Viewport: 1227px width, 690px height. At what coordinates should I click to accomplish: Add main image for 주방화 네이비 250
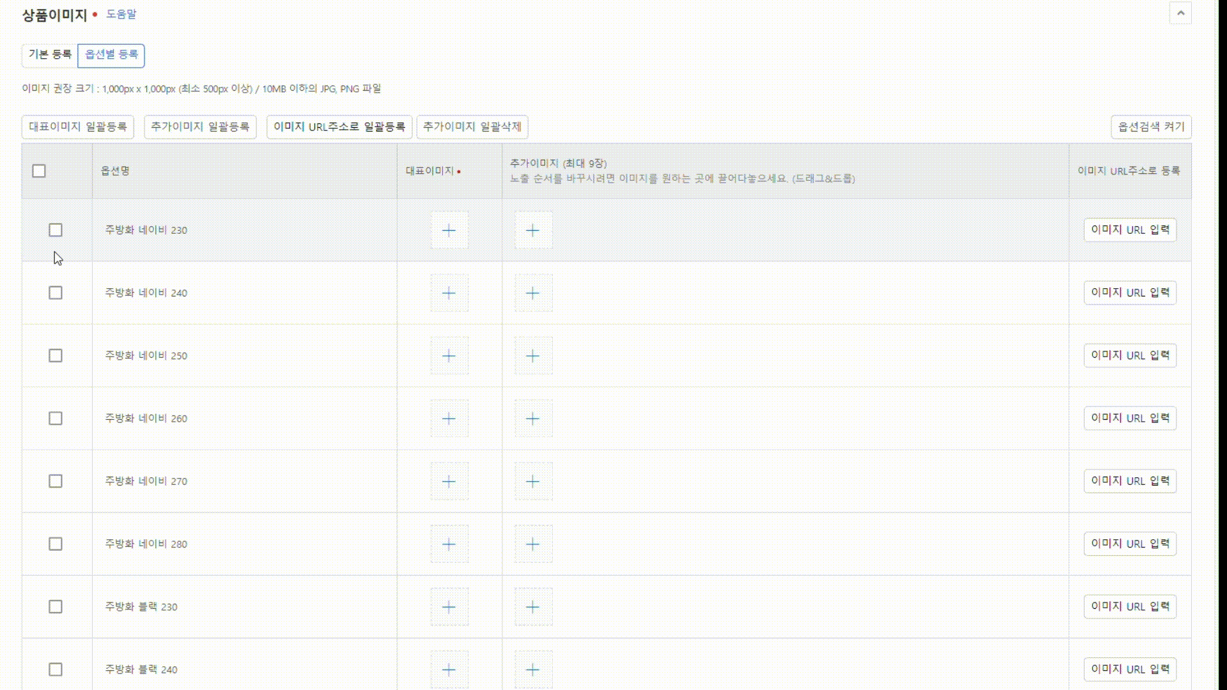point(449,355)
